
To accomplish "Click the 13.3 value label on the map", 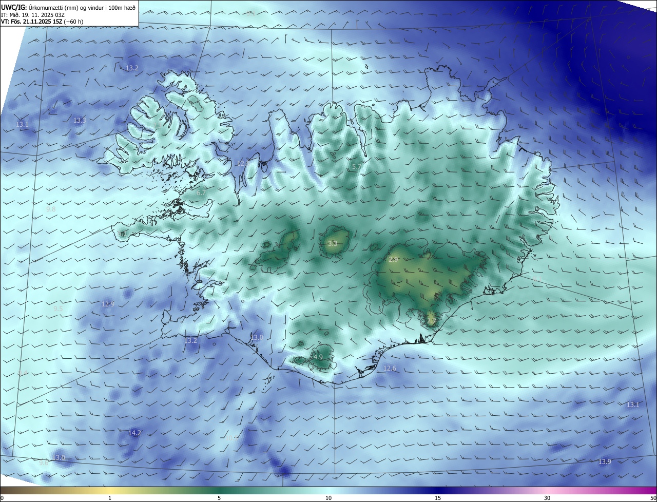I will click(x=80, y=121).
